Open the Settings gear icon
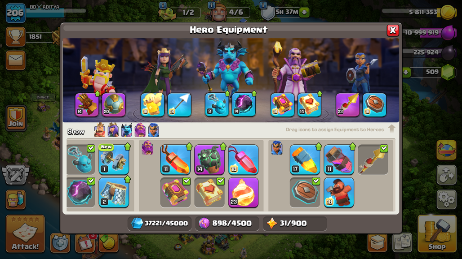The image size is (462, 259). pos(446,199)
